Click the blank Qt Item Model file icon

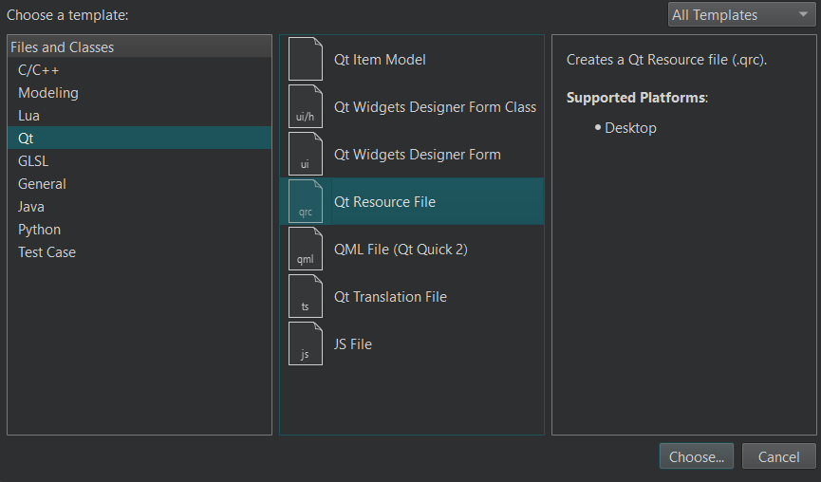[306, 59]
